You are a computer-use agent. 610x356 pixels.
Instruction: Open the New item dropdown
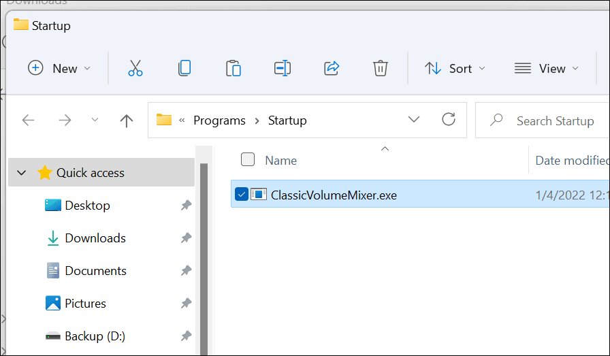coord(59,68)
